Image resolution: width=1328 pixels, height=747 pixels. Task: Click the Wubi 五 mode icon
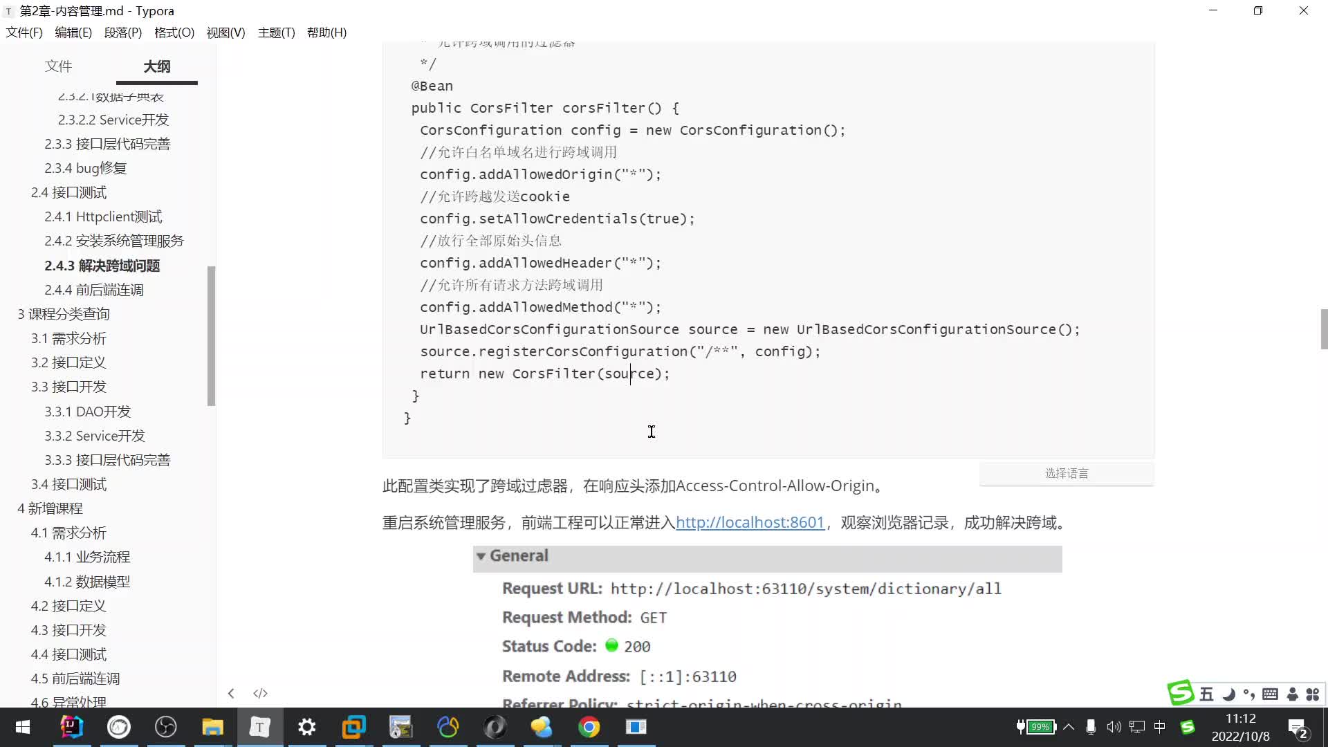point(1206,694)
